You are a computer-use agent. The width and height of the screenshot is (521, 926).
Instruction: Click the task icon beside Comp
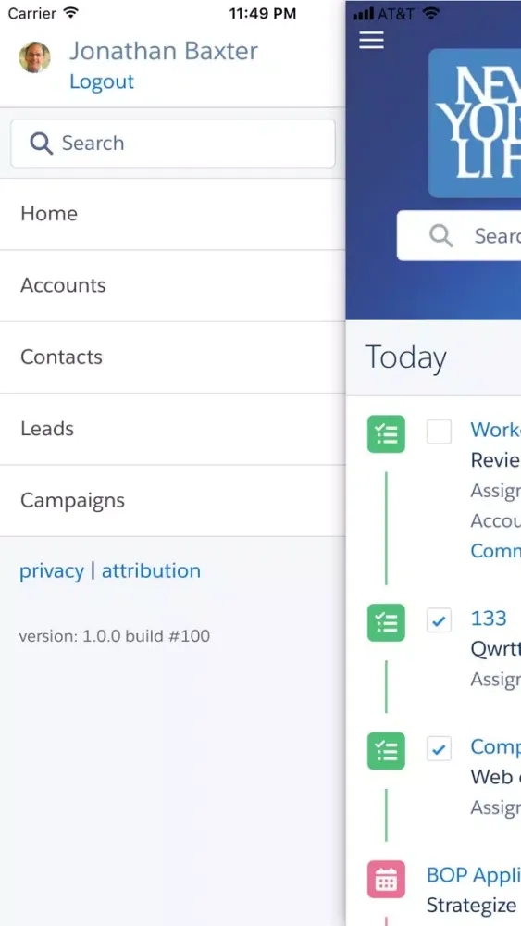click(387, 751)
